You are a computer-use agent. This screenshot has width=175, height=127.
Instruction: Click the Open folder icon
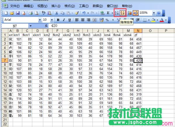click(x=12, y=13)
